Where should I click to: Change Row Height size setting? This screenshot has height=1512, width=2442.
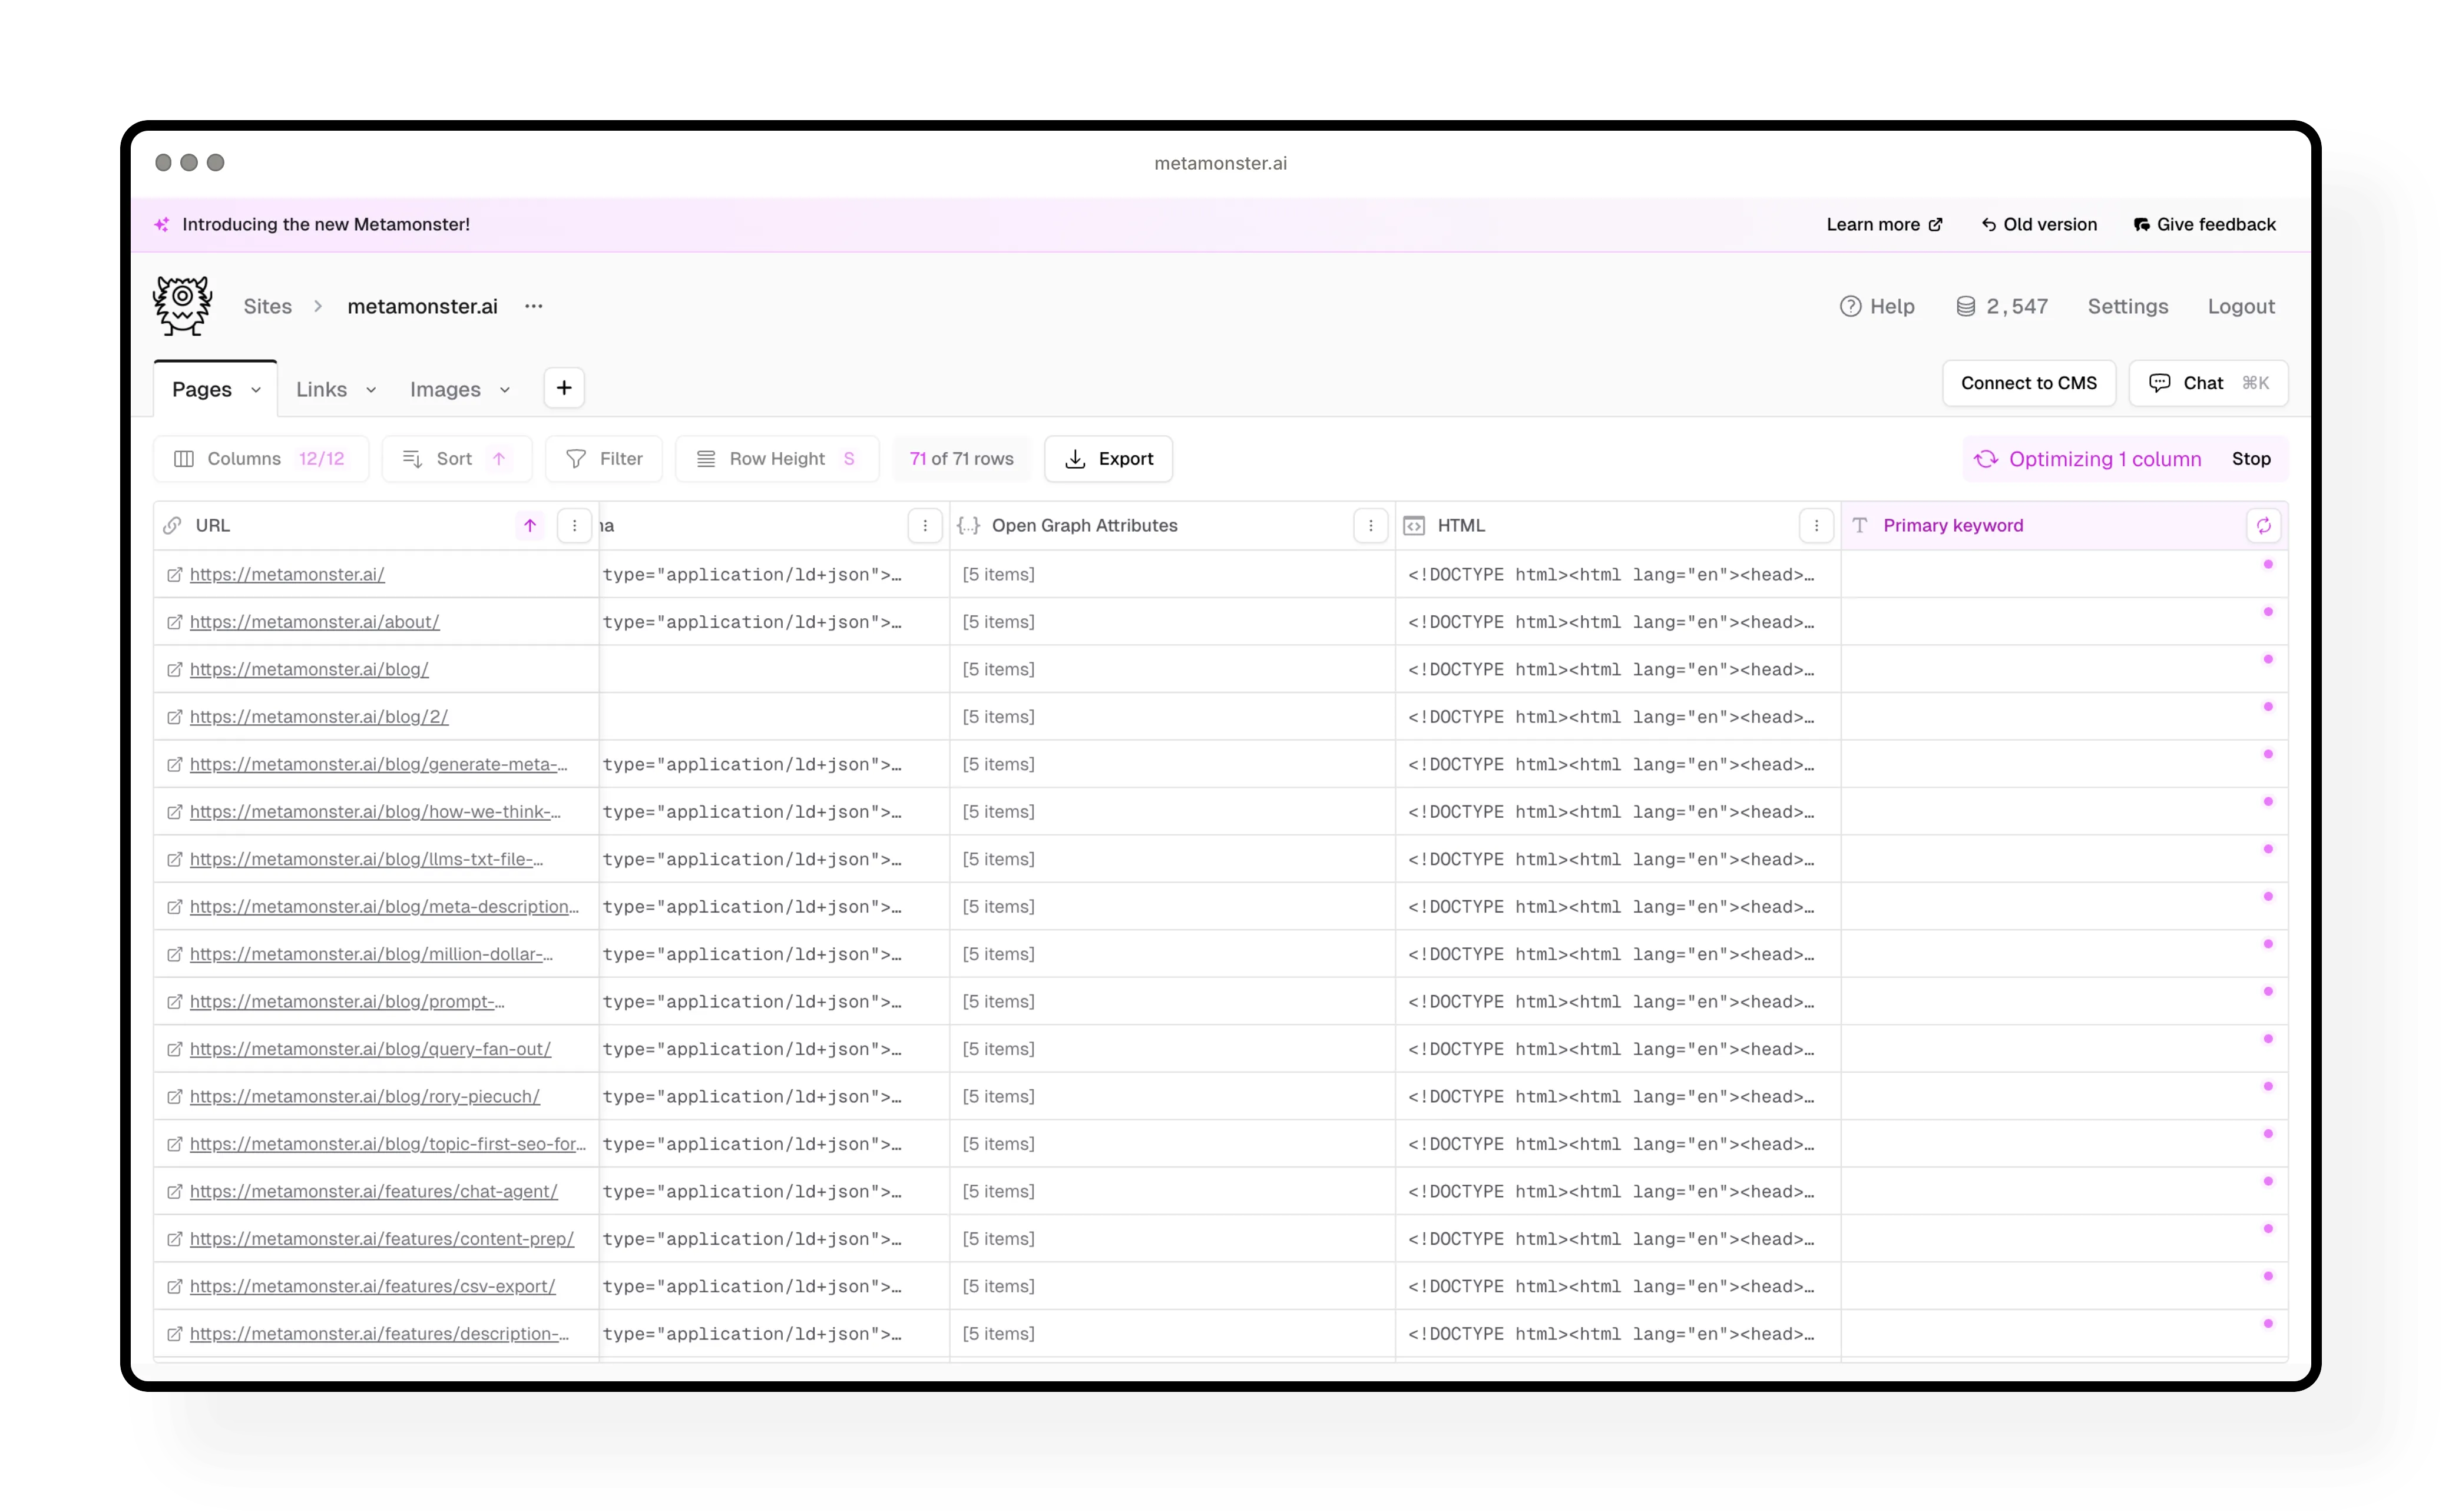pos(777,459)
